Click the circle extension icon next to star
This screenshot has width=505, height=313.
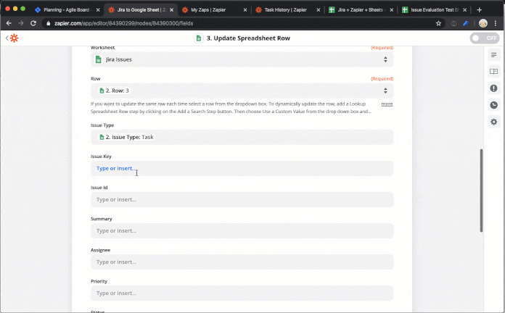[x=453, y=23]
